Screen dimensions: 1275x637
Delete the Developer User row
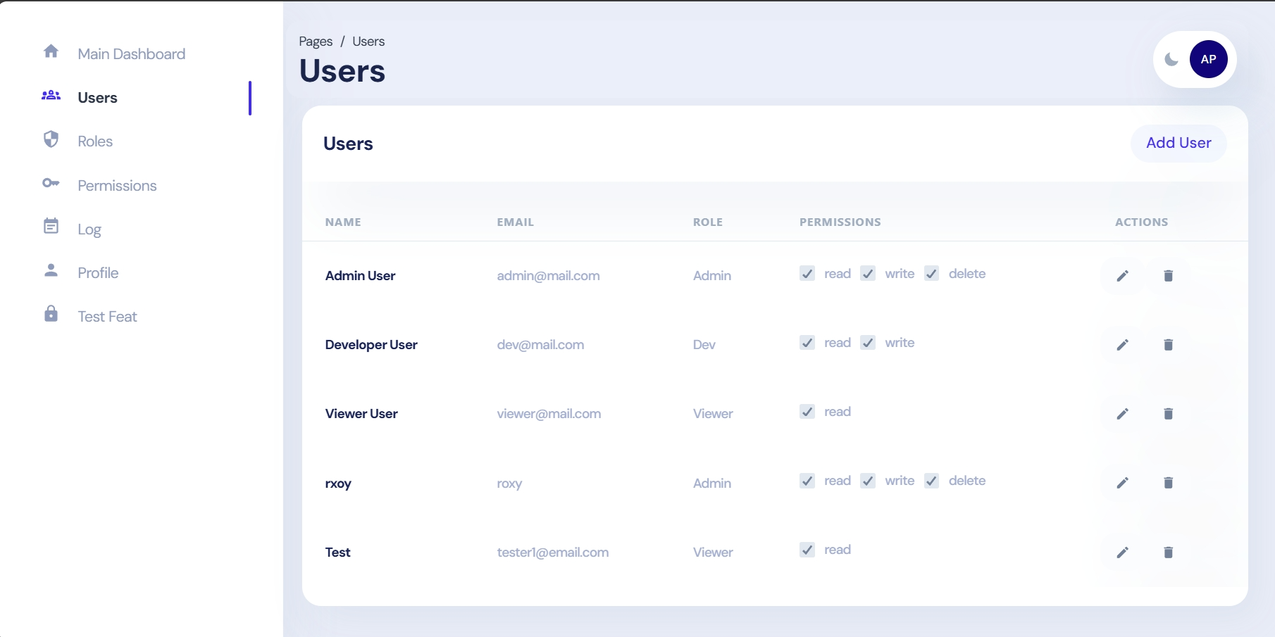coord(1168,345)
